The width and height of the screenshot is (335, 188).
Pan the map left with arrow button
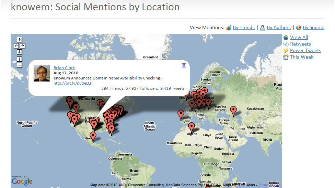point(16,46)
